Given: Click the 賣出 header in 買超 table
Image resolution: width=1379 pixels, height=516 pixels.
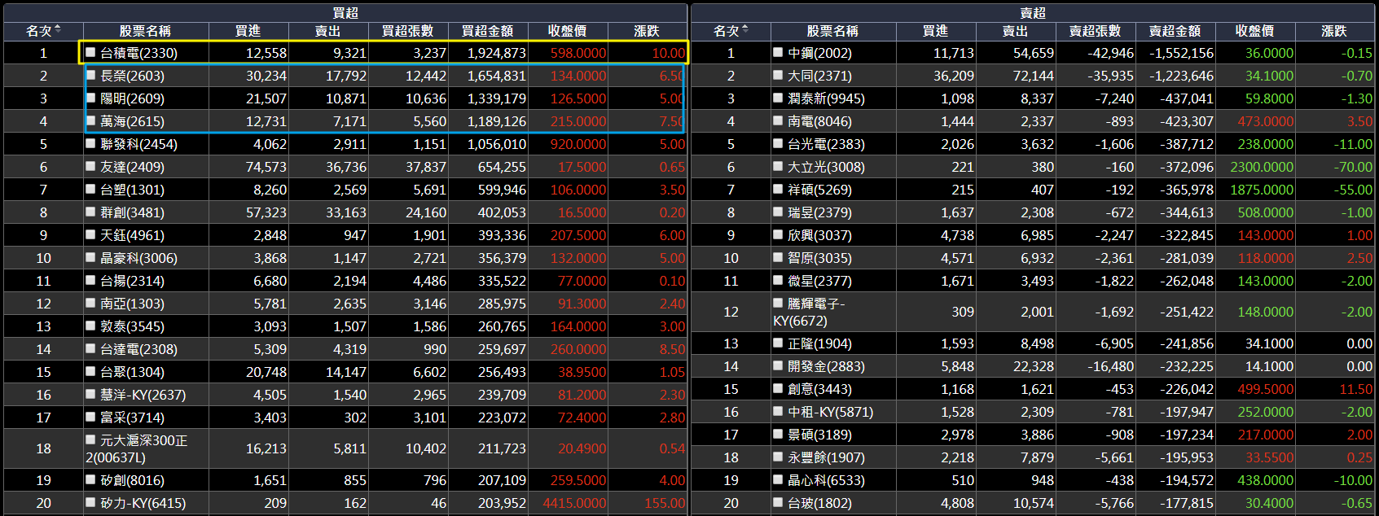Looking at the screenshot, I should [327, 31].
